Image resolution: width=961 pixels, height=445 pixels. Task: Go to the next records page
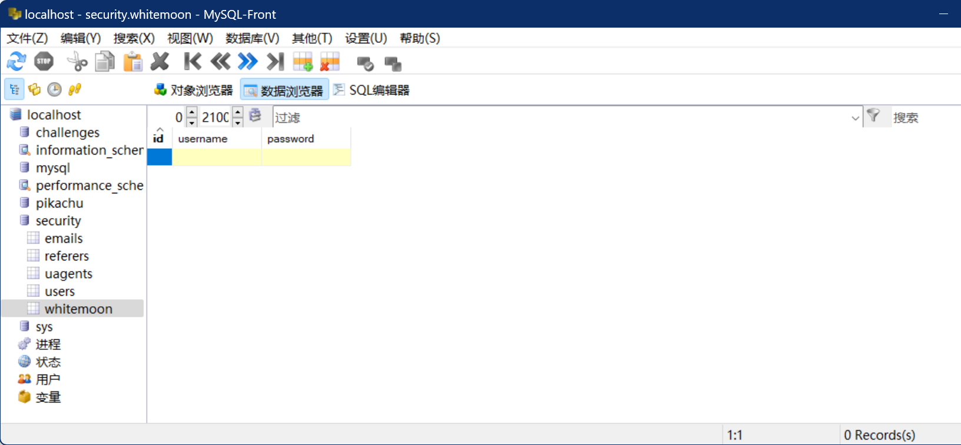(x=248, y=61)
